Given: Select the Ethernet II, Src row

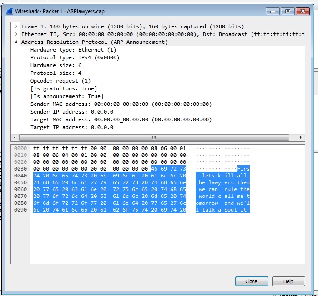Looking at the screenshot, I should (x=163, y=34).
